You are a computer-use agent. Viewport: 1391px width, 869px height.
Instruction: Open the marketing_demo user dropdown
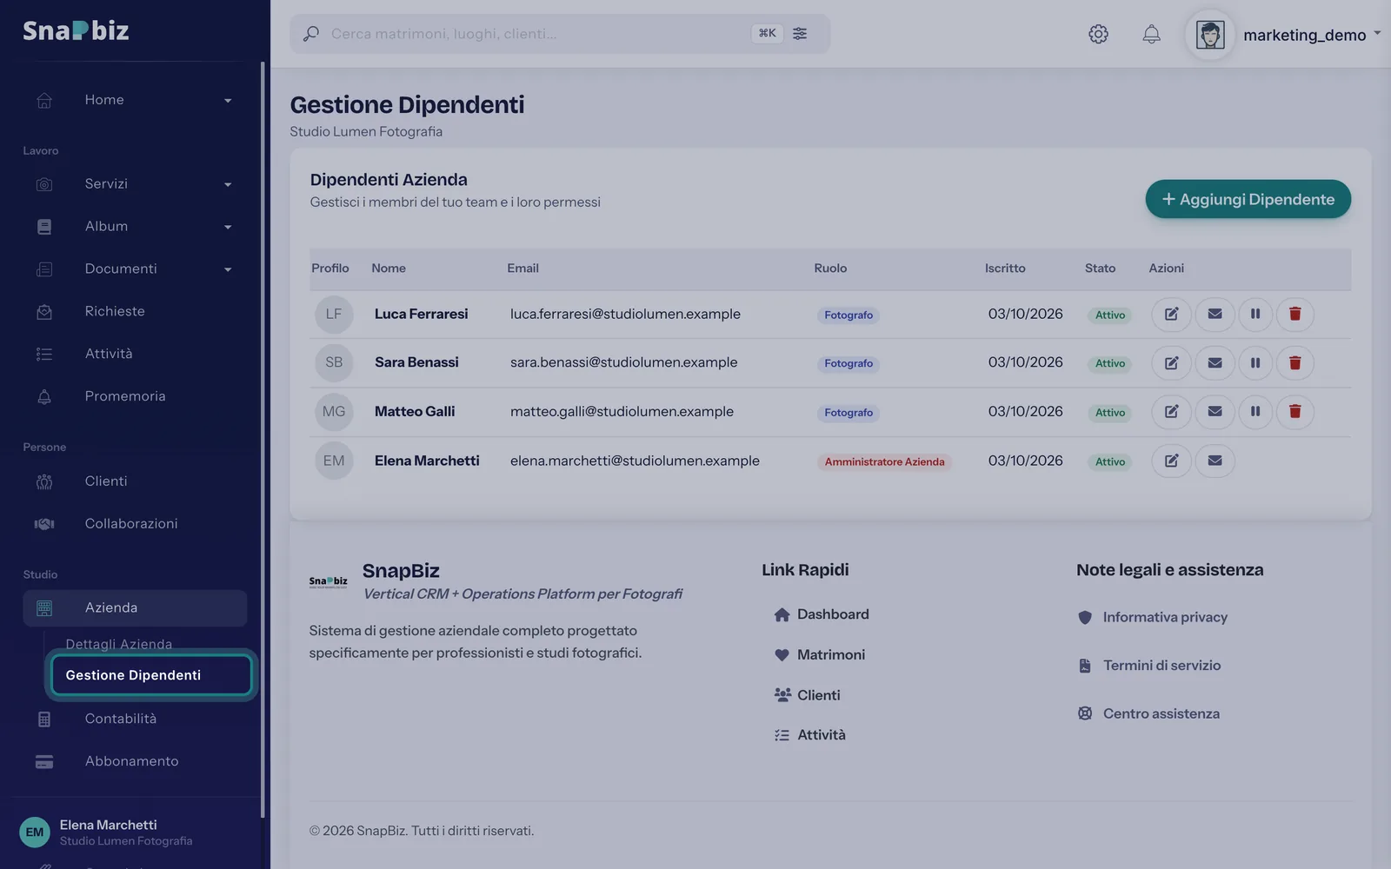[1283, 35]
